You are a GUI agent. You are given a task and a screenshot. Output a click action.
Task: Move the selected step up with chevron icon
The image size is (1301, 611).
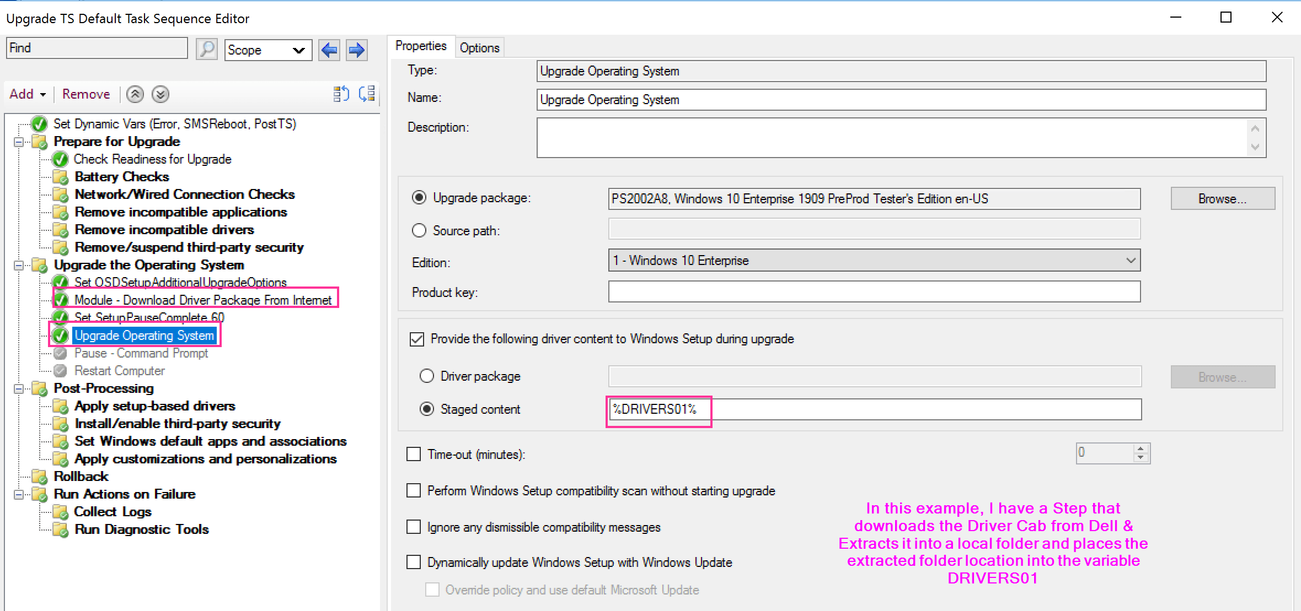point(135,94)
